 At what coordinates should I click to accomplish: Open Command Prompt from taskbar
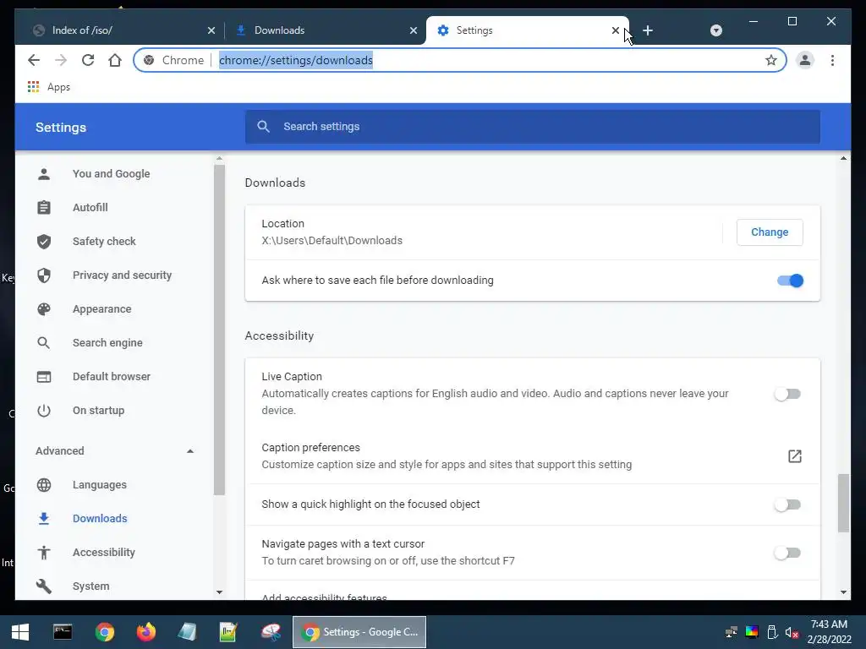tap(63, 632)
